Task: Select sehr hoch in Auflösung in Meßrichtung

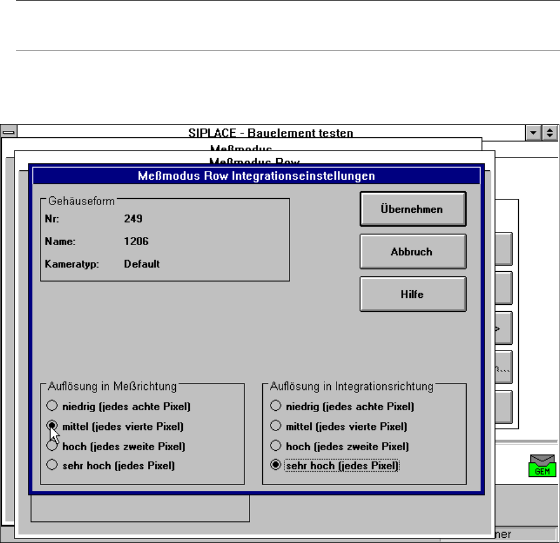Action: [111, 465]
